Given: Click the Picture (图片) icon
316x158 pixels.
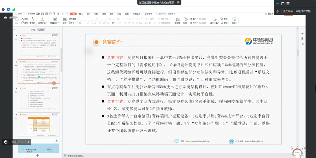Looking at the screenshot, I should coord(191,19).
